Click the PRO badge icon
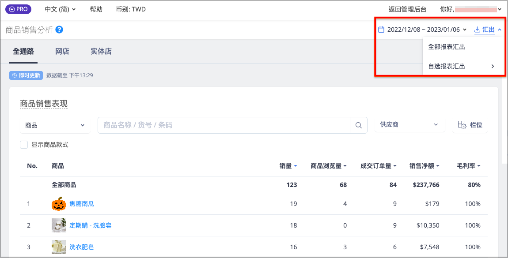The image size is (508, 258). [18, 9]
